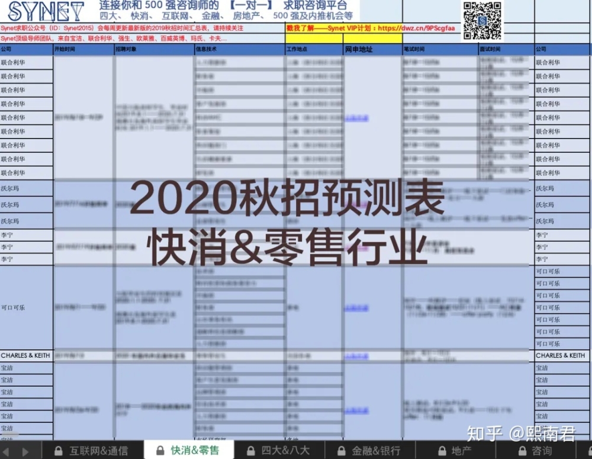Select the 招聘对象 column header

coord(154,50)
